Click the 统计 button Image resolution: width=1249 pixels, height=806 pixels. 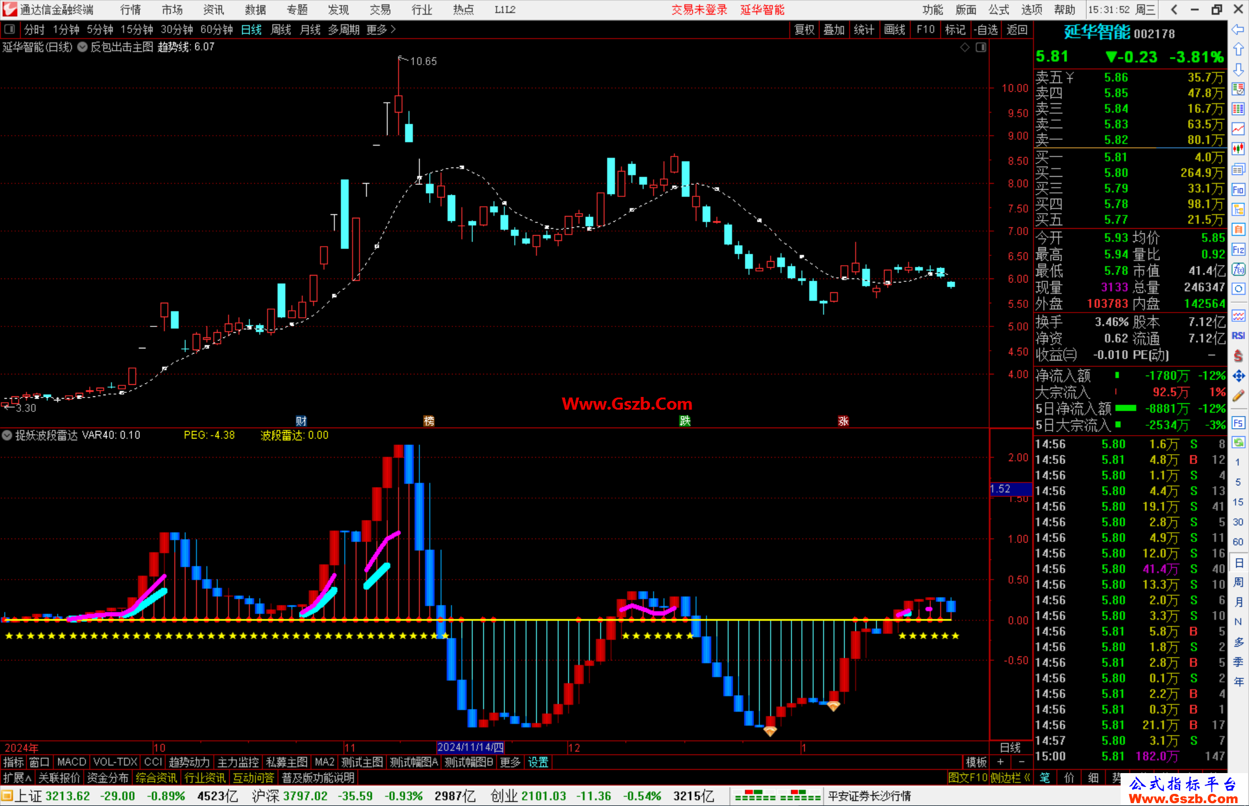864,29
